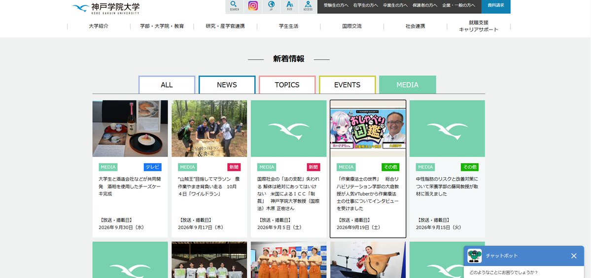Viewport: 591px width, 278px height.
Task: Open the placeholder thumbnail of the 中性脂肪 article
Action: click(447, 128)
